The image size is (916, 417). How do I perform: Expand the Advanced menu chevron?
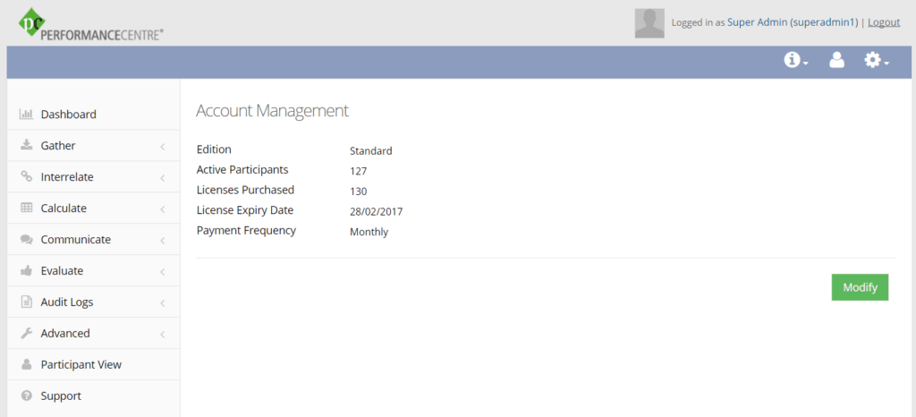click(x=163, y=335)
